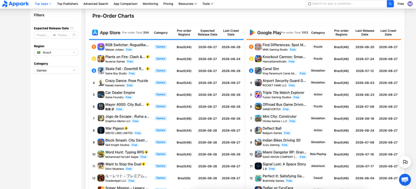
Task: Open Knockout Cannon app icon
Action: click(x=258, y=59)
